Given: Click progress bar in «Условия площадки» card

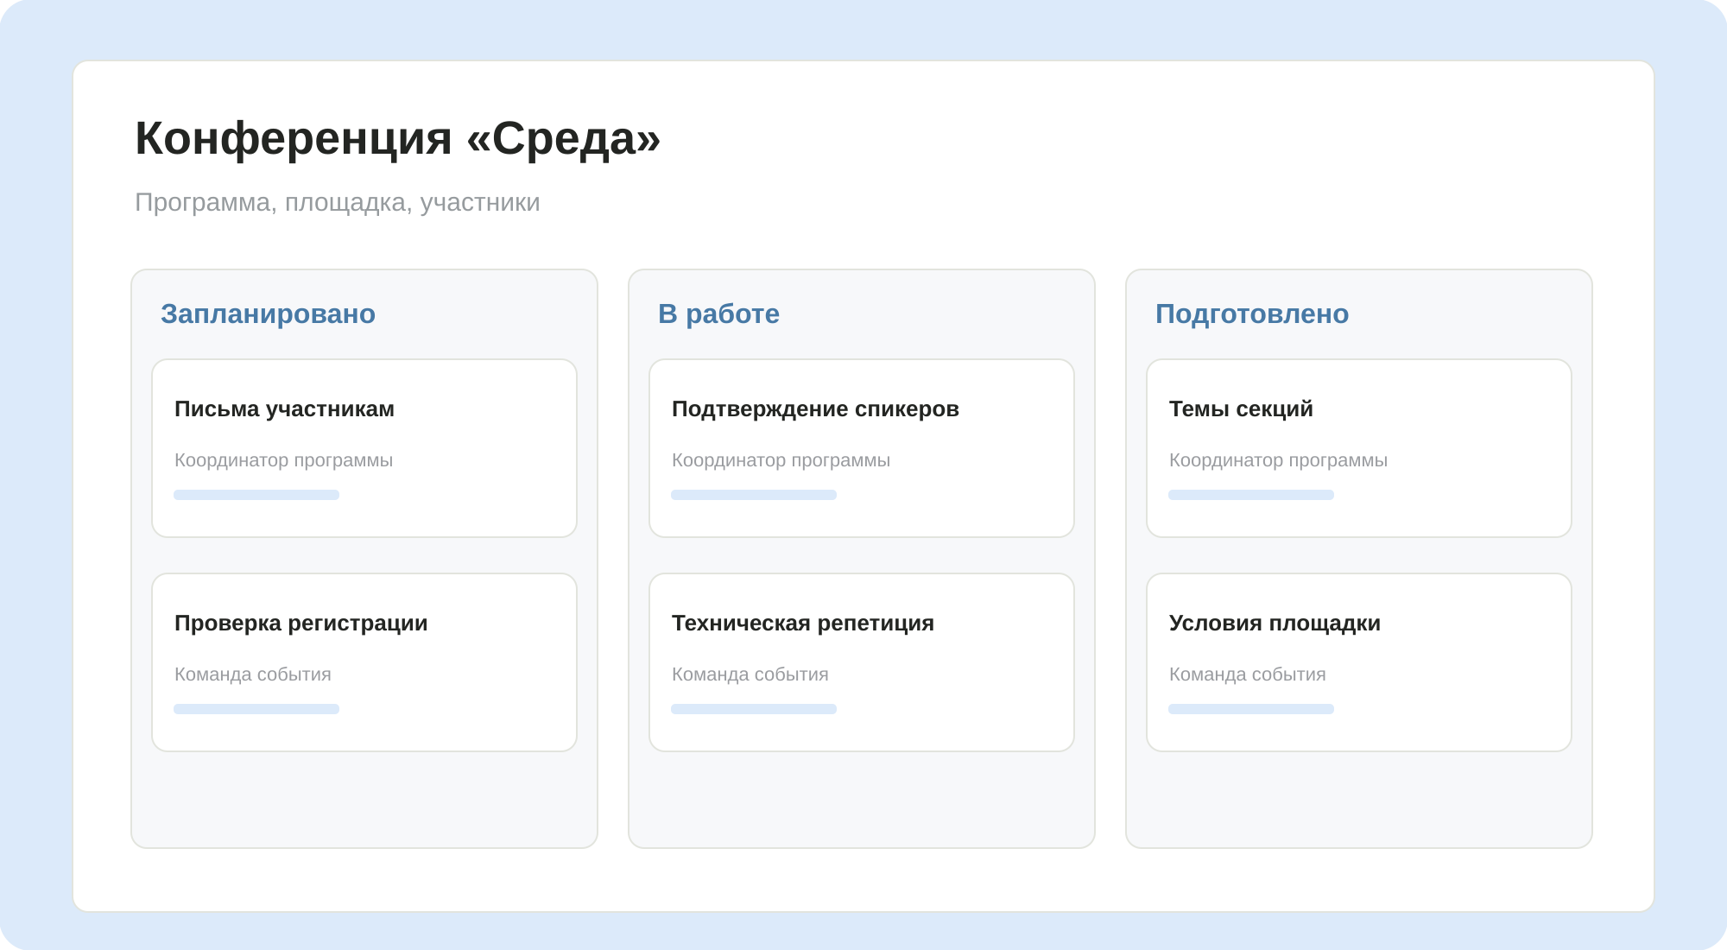Looking at the screenshot, I should (1251, 709).
